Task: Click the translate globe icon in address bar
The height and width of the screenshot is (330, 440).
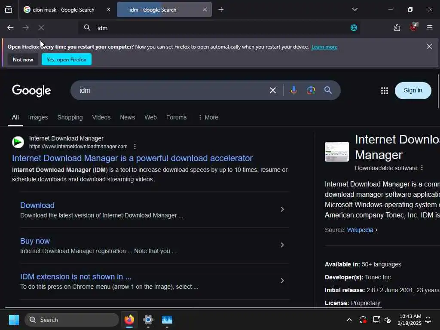Action: (x=354, y=27)
